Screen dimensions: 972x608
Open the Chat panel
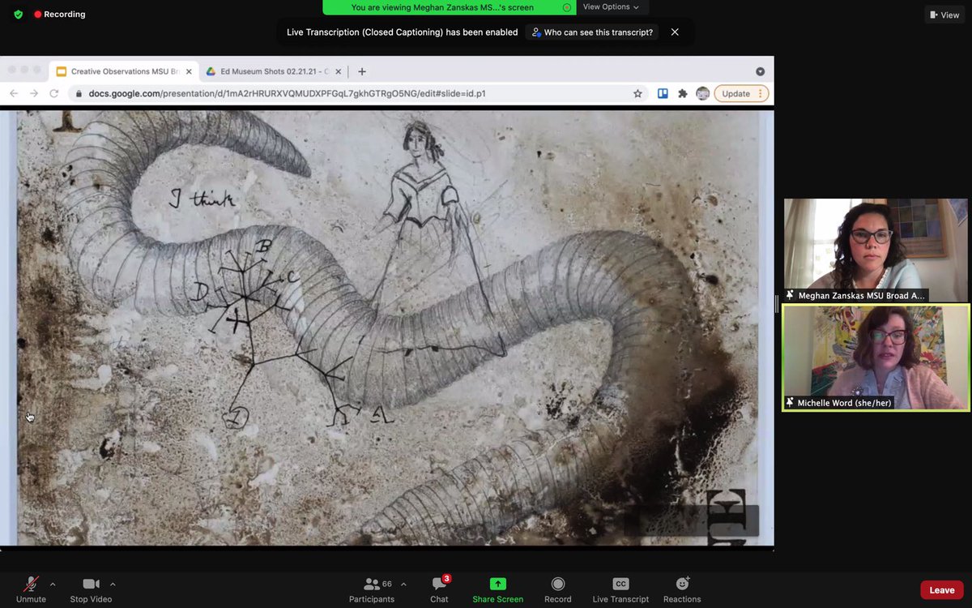tap(439, 589)
